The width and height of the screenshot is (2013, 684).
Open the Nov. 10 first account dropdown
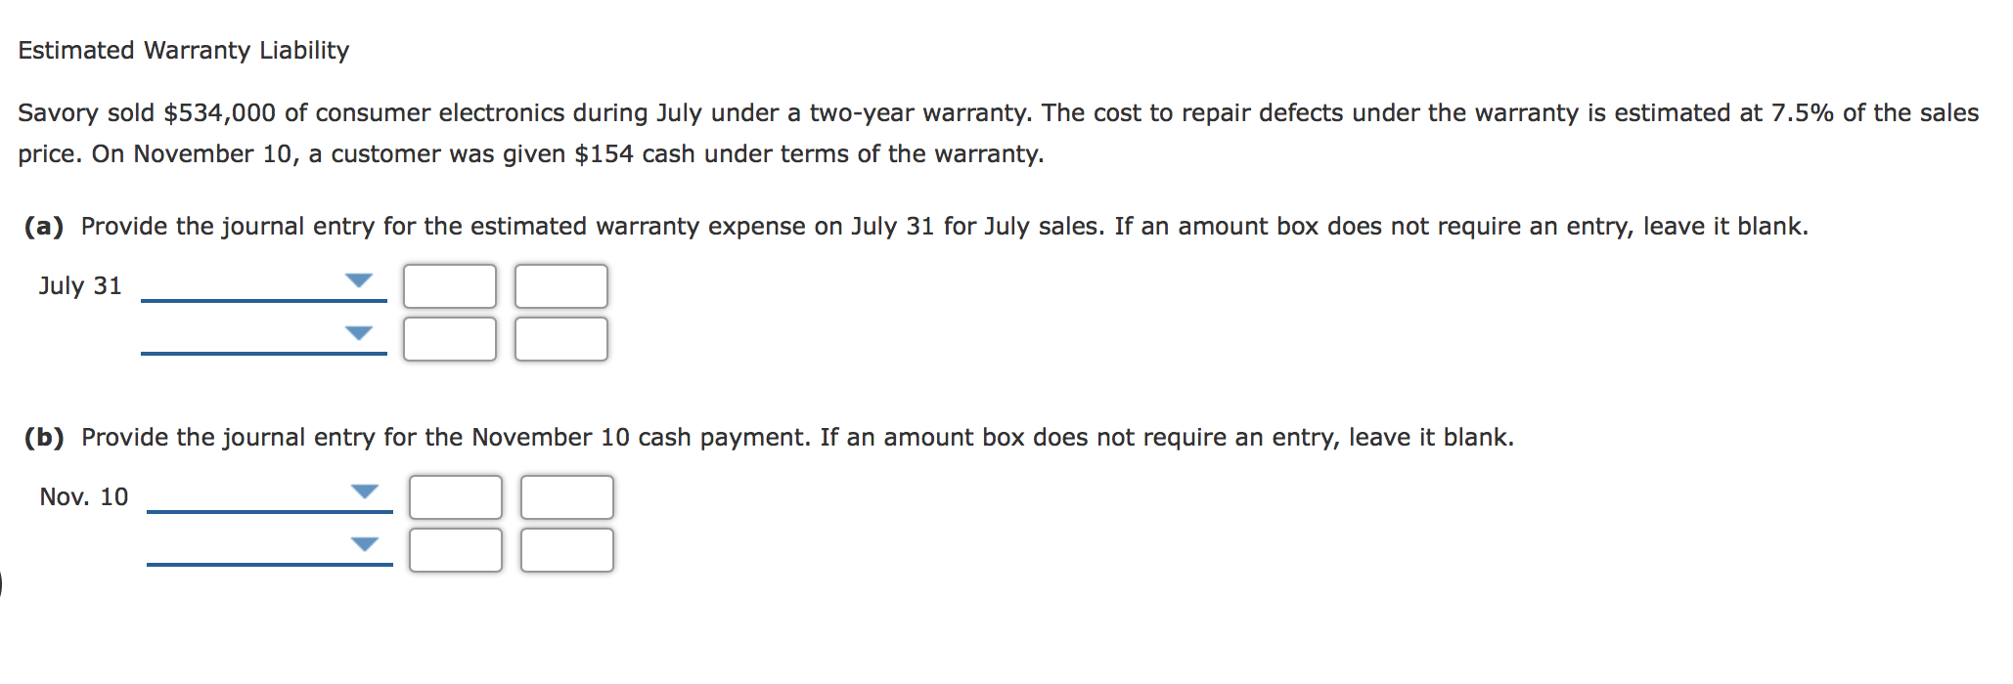coord(364,492)
